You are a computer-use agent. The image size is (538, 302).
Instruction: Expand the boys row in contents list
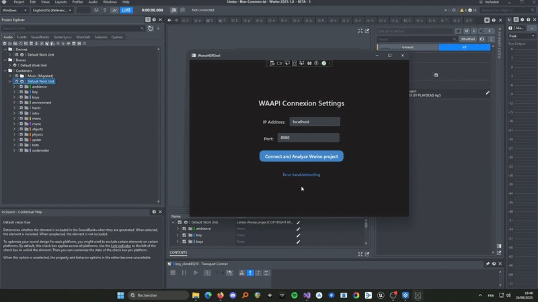pos(178,242)
